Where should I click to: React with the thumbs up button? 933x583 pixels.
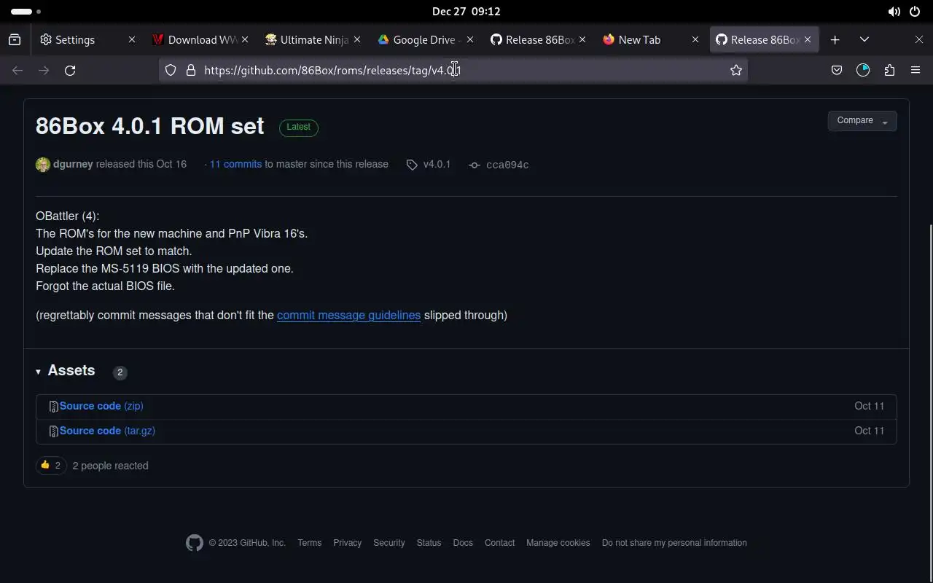coord(51,465)
